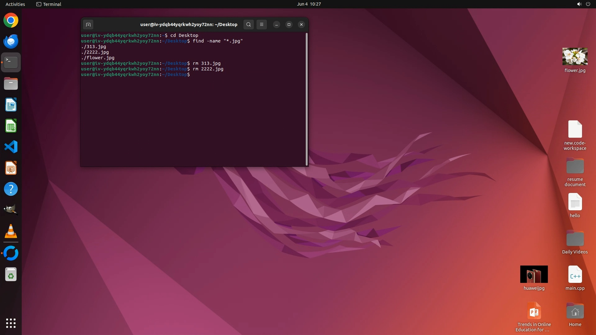596x335 pixels.
Task: Launch VLC media player from the dock
Action: (11, 231)
